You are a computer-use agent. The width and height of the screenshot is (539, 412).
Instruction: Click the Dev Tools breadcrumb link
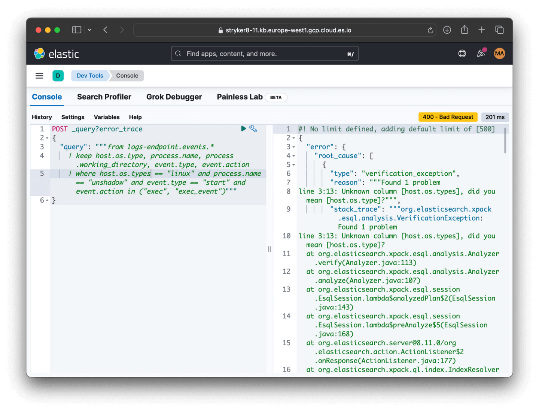[90, 76]
